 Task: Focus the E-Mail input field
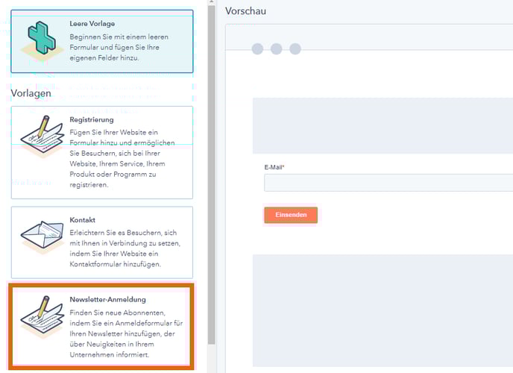[388, 183]
